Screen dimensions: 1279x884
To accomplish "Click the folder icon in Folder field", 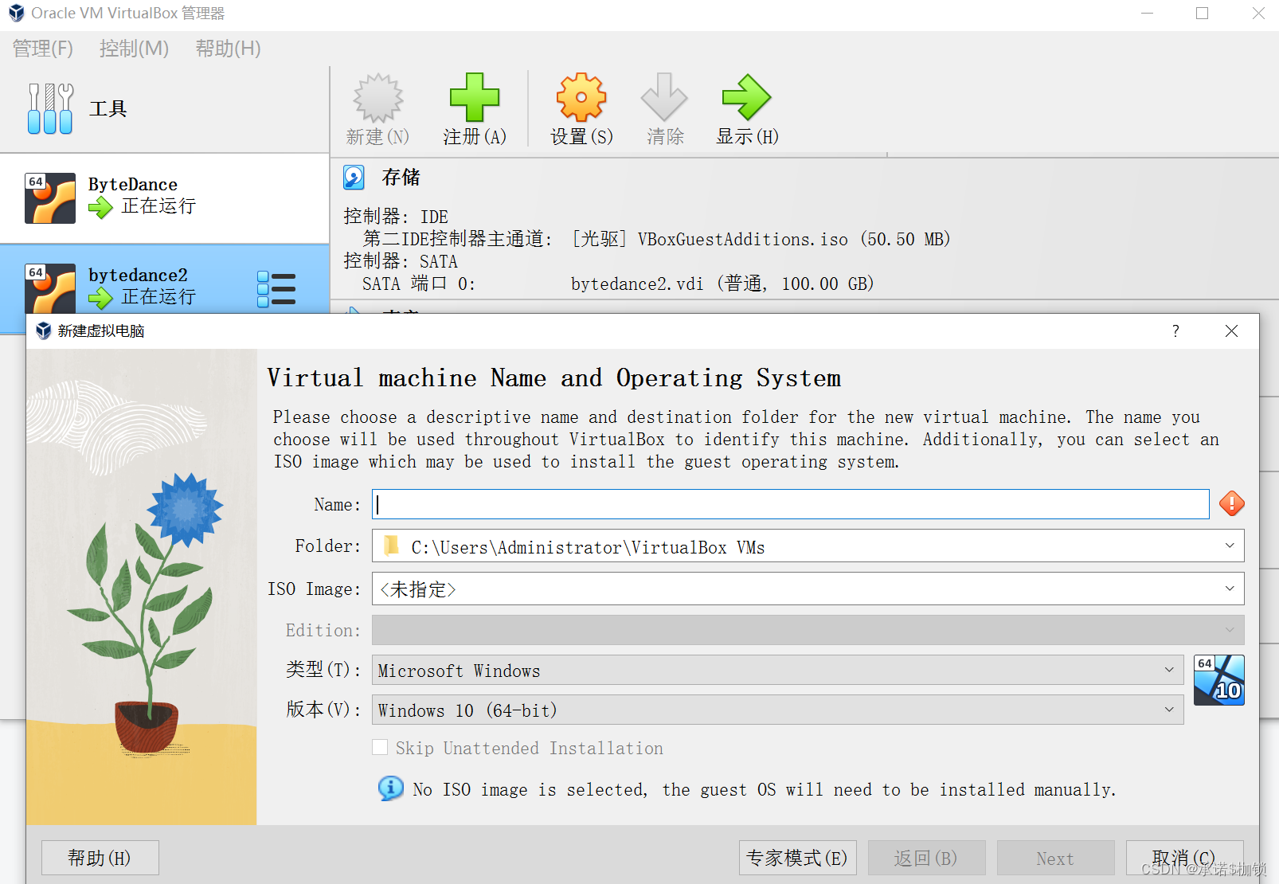I will [391, 546].
